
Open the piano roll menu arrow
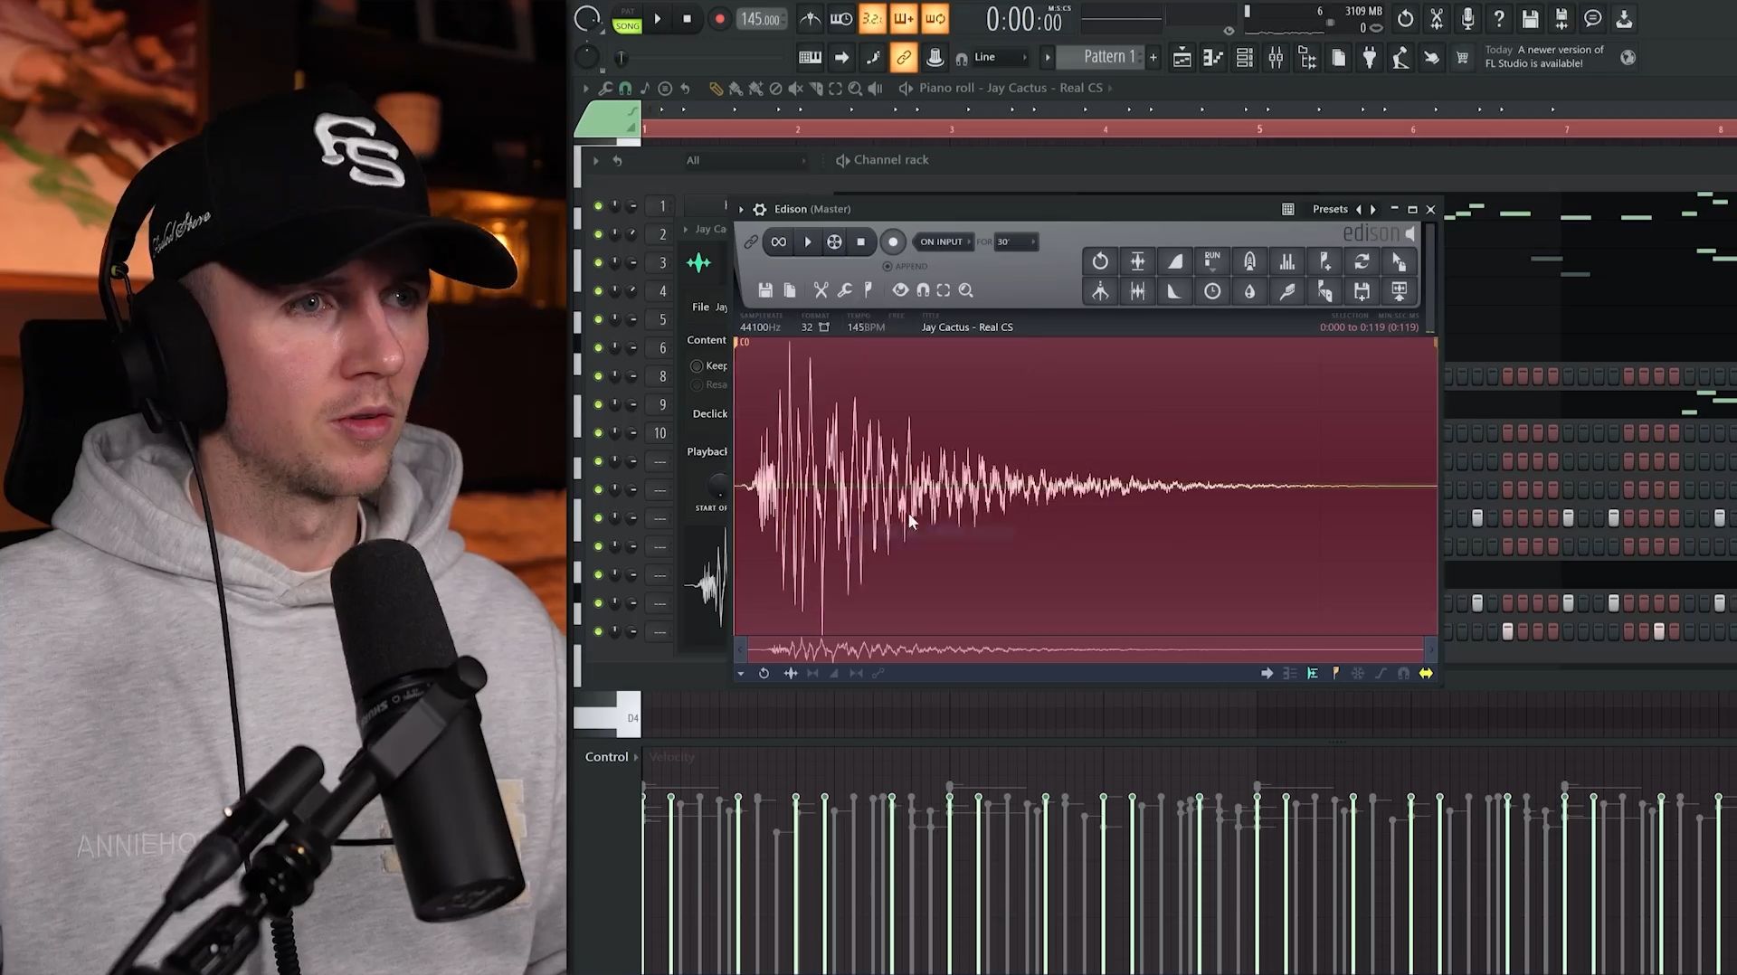click(x=585, y=88)
